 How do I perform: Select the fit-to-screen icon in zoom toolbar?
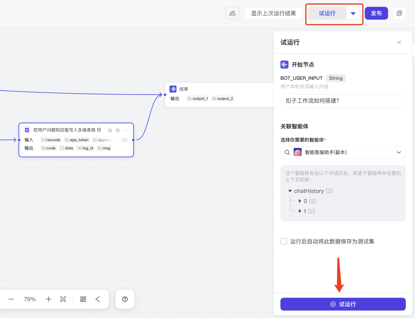click(x=63, y=299)
